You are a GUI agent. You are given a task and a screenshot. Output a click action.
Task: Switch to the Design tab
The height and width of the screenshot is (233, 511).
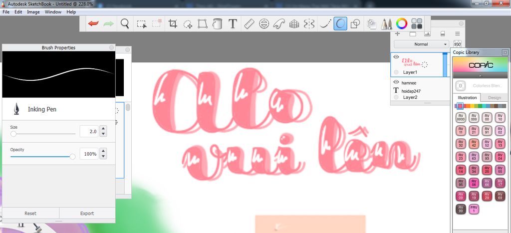(495, 97)
